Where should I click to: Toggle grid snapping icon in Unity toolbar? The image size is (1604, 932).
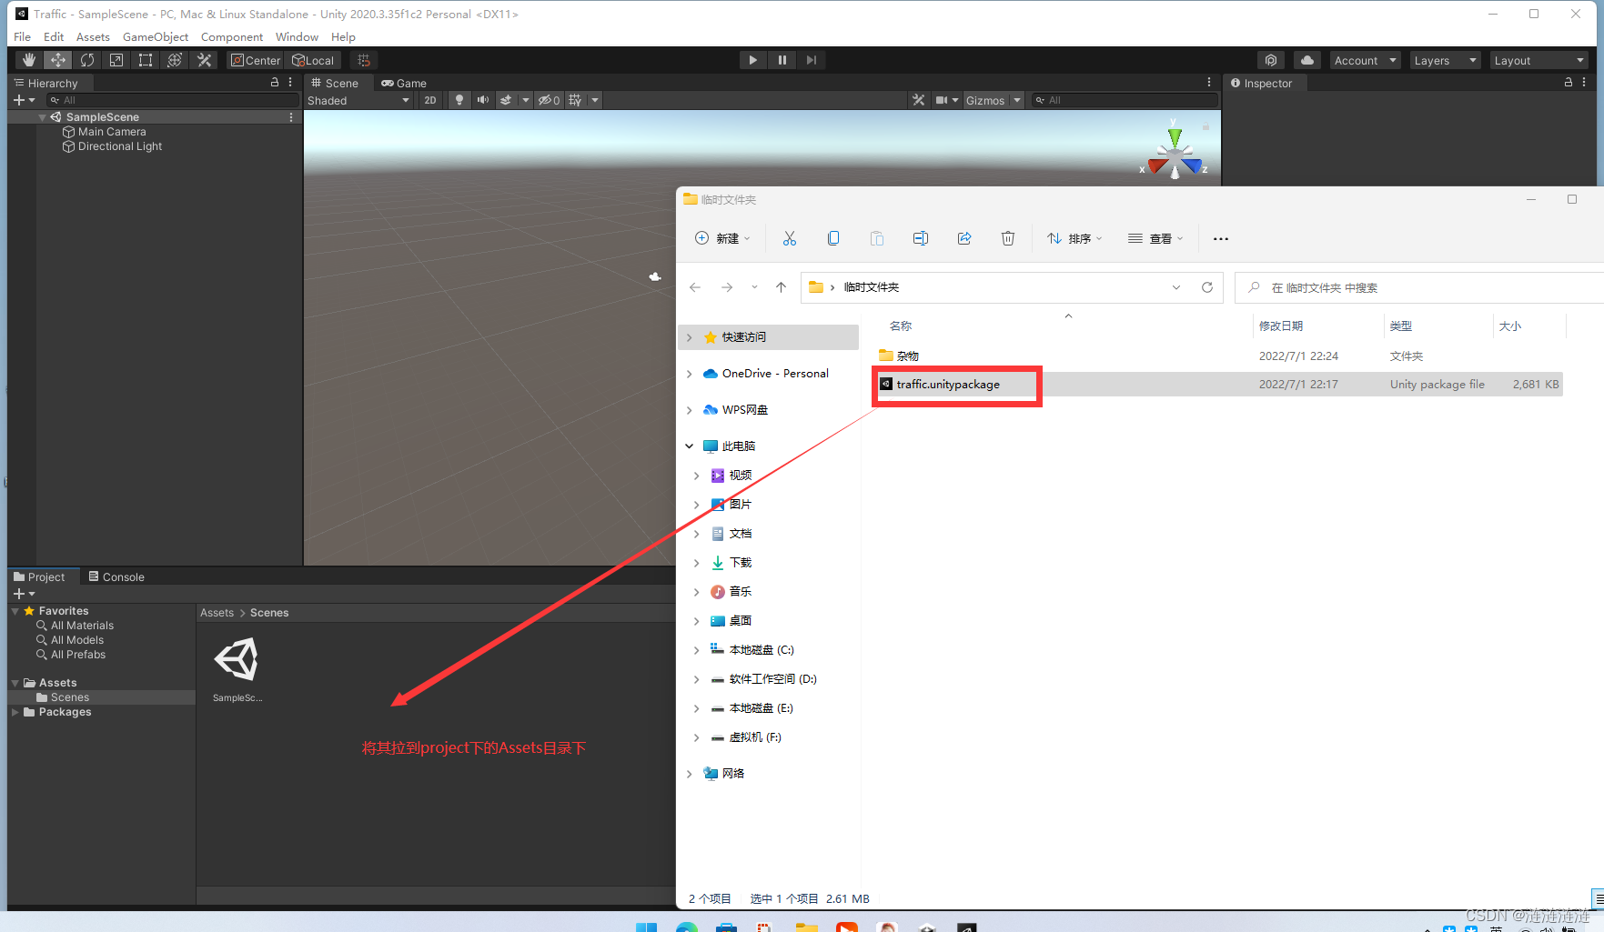(364, 60)
